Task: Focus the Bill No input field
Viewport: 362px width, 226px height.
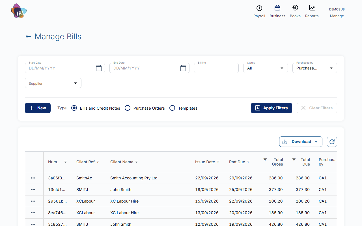Action: click(x=216, y=68)
